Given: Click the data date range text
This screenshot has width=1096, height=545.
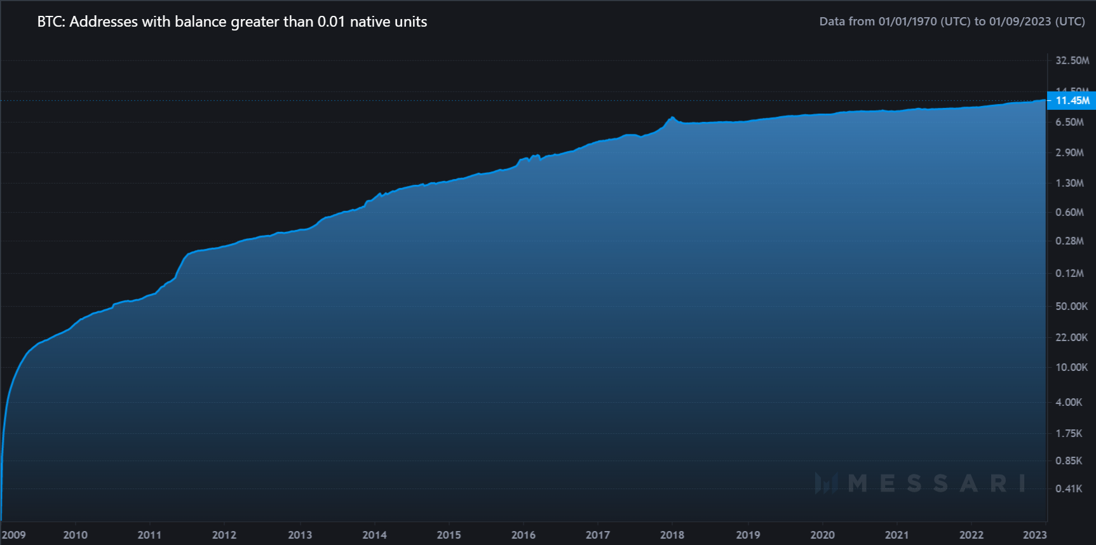Looking at the screenshot, I should [x=952, y=22].
